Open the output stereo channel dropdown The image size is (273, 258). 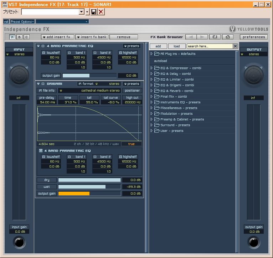click(254, 54)
